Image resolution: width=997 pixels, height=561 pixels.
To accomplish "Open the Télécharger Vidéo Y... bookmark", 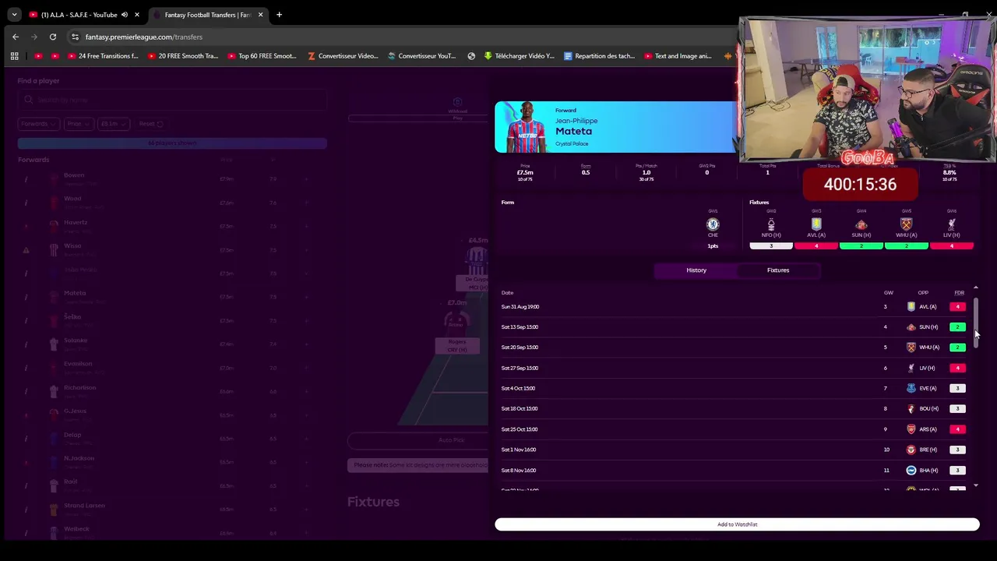I will point(520,56).
